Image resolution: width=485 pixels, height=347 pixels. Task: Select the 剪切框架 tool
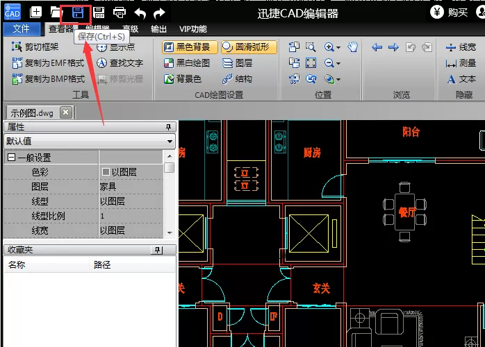coord(35,46)
